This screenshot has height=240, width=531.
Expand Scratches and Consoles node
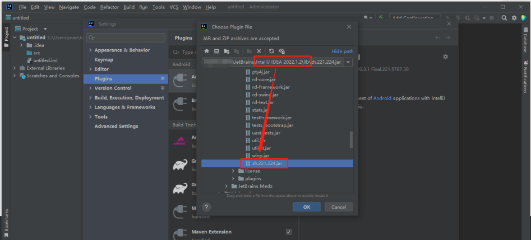15,76
